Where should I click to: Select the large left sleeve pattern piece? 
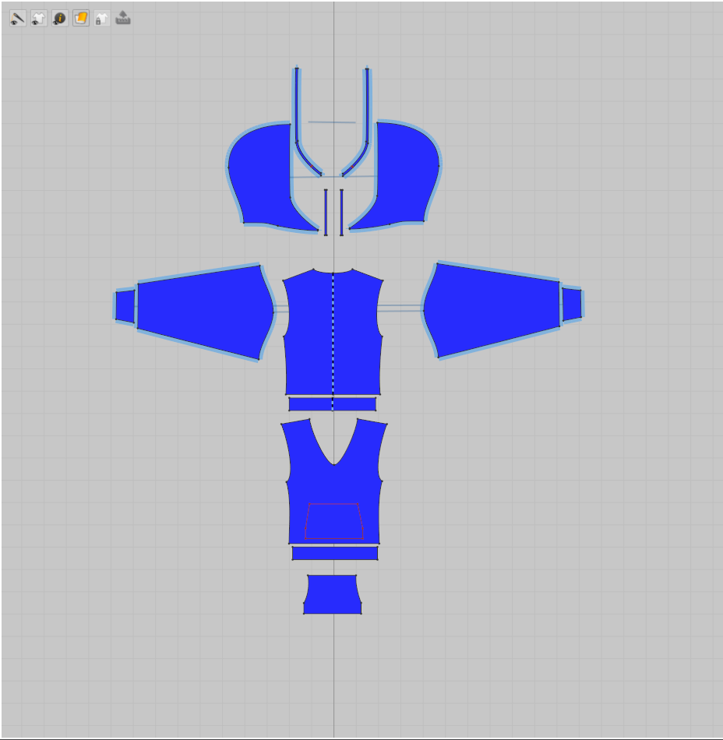pyautogui.click(x=205, y=312)
